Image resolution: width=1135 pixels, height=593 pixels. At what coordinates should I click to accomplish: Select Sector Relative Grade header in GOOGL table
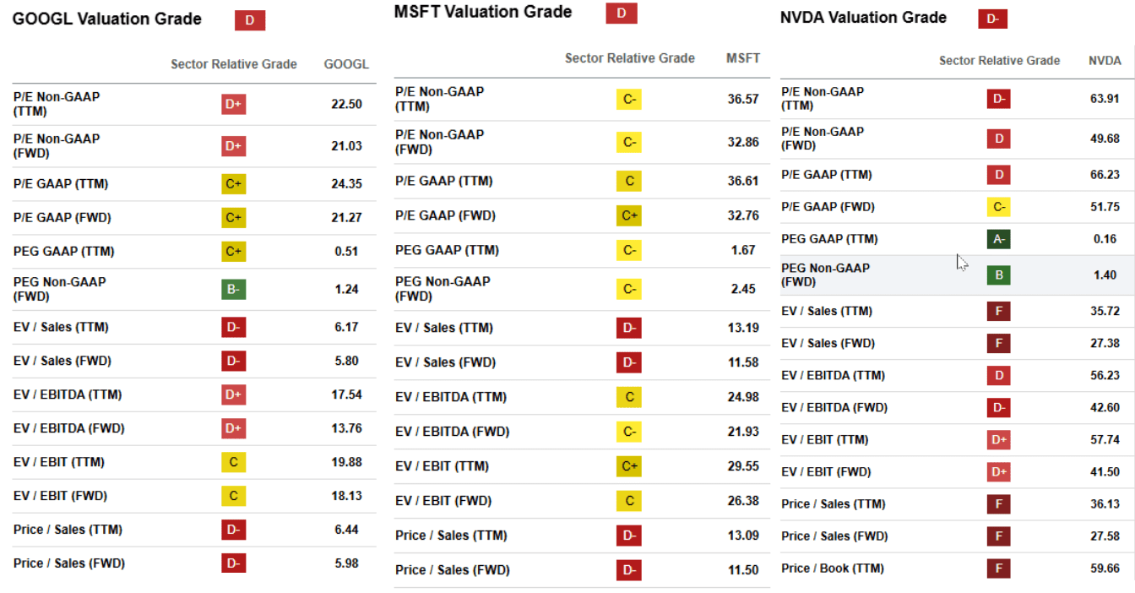pyautogui.click(x=234, y=64)
